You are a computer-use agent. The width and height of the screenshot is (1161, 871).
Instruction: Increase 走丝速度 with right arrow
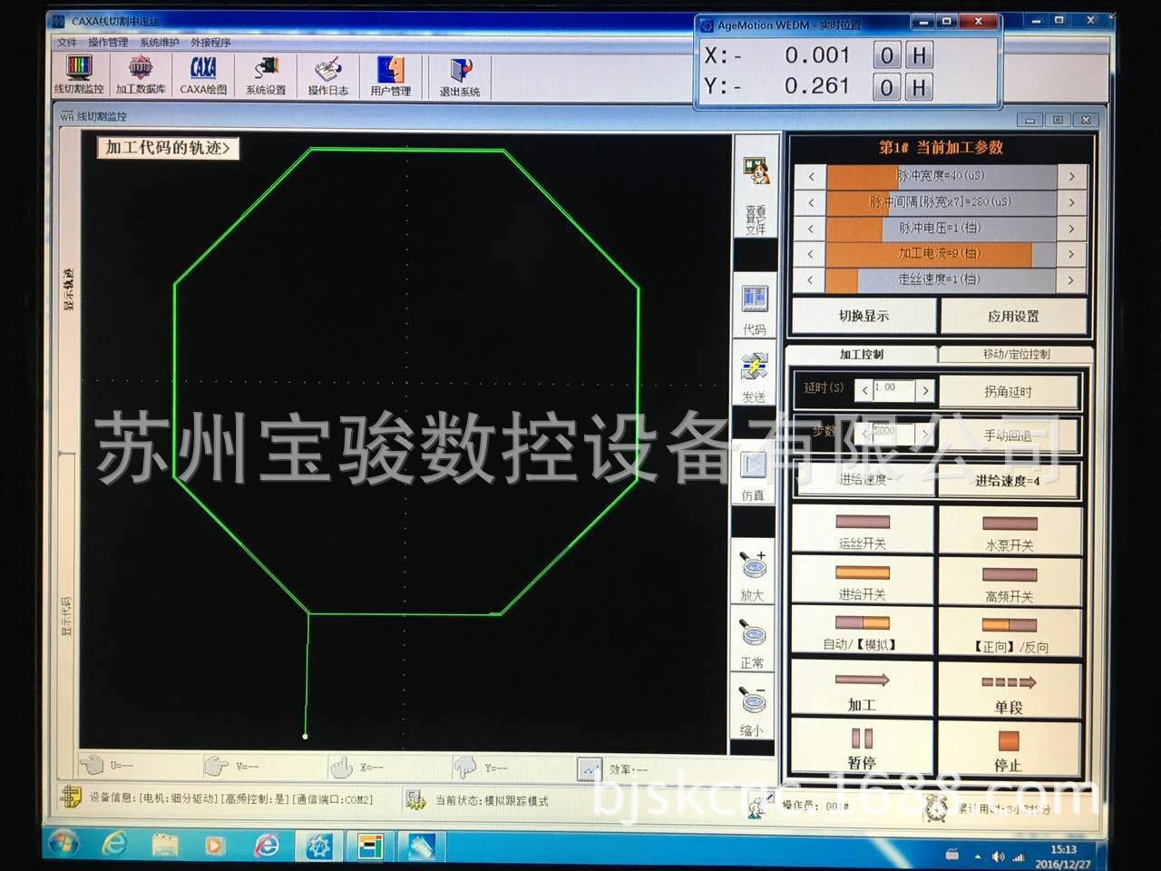[1071, 280]
